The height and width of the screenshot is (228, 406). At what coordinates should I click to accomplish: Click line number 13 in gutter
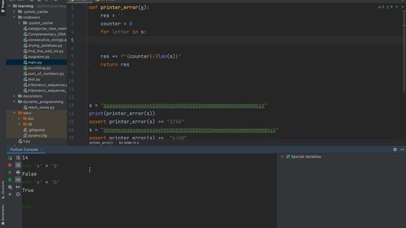[72, 106]
